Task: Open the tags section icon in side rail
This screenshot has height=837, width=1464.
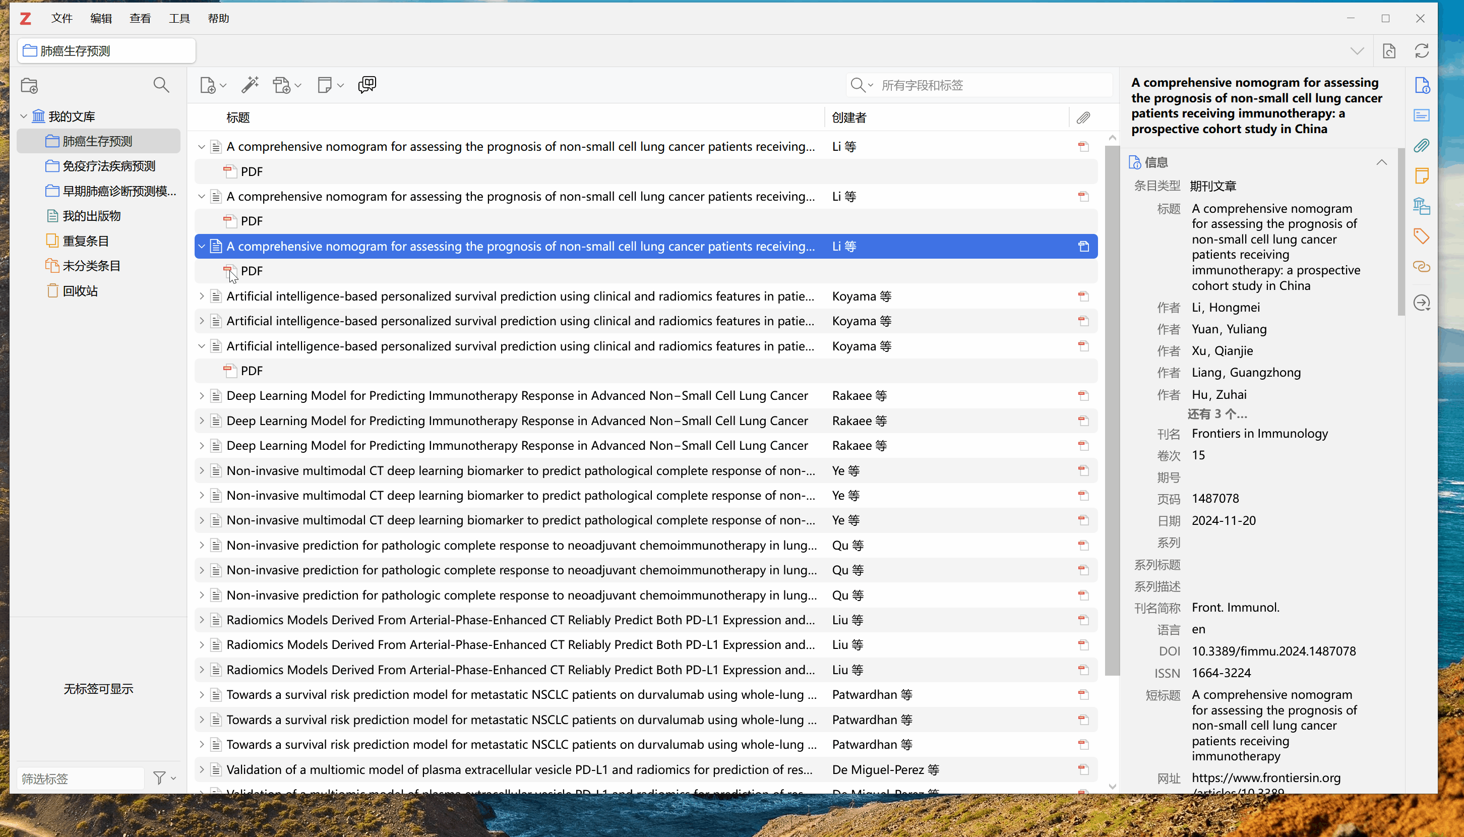Action: 1422,236
